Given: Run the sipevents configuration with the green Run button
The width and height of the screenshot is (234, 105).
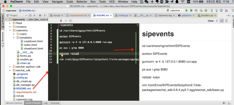Looking at the screenshot, I should coord(187,10).
